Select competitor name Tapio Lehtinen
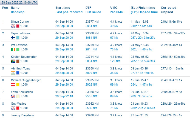The height and width of the screenshot is (121, 190). [20, 33]
